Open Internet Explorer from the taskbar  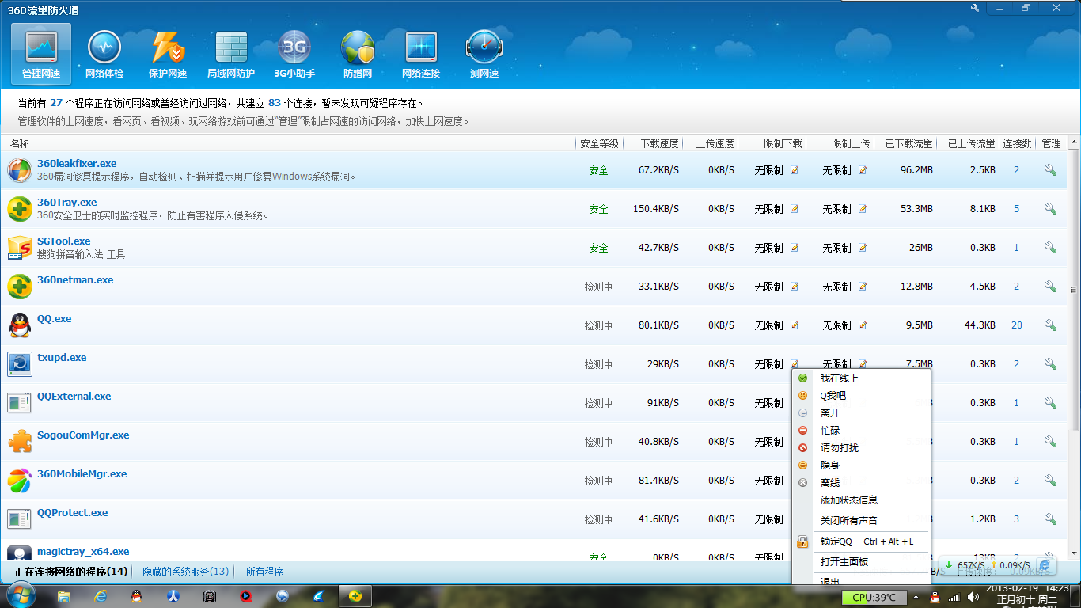[101, 596]
